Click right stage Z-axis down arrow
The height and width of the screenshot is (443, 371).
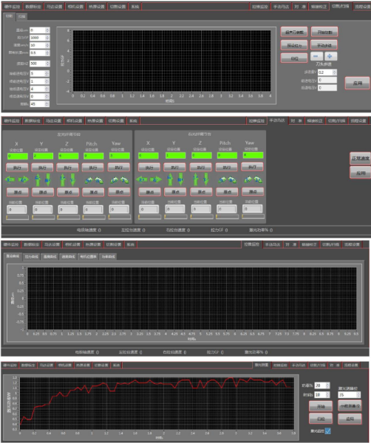[206, 179]
